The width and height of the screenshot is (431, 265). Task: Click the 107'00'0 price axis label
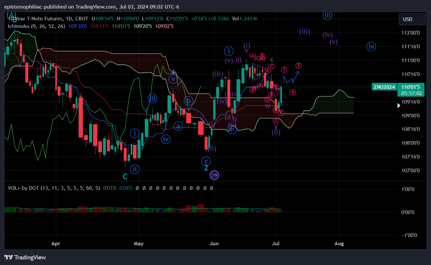coord(411,171)
